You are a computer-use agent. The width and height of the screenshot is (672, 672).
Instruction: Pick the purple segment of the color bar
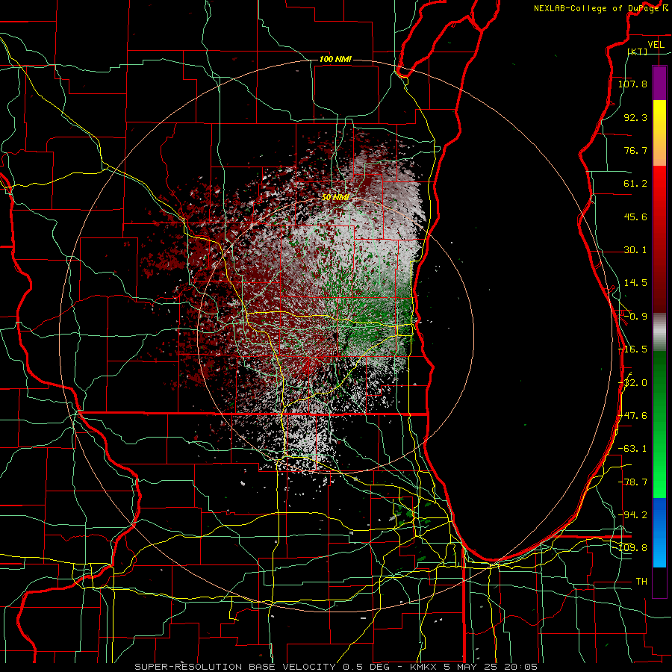(659, 83)
